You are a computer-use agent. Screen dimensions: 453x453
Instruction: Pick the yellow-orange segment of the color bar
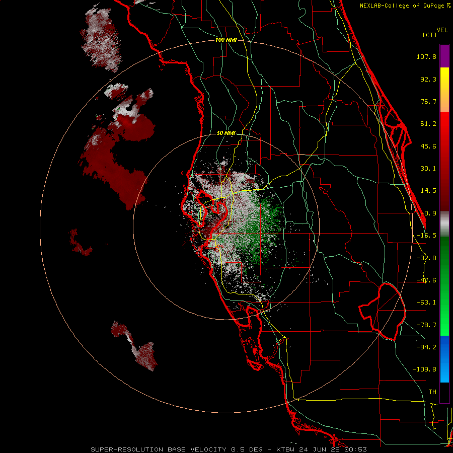click(444, 90)
